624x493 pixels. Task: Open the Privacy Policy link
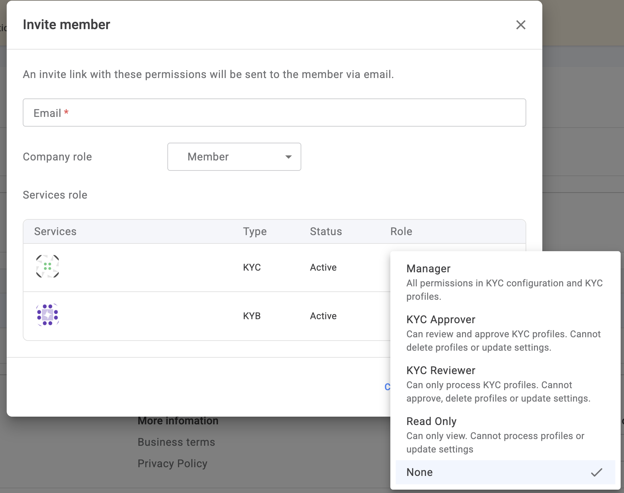point(173,464)
